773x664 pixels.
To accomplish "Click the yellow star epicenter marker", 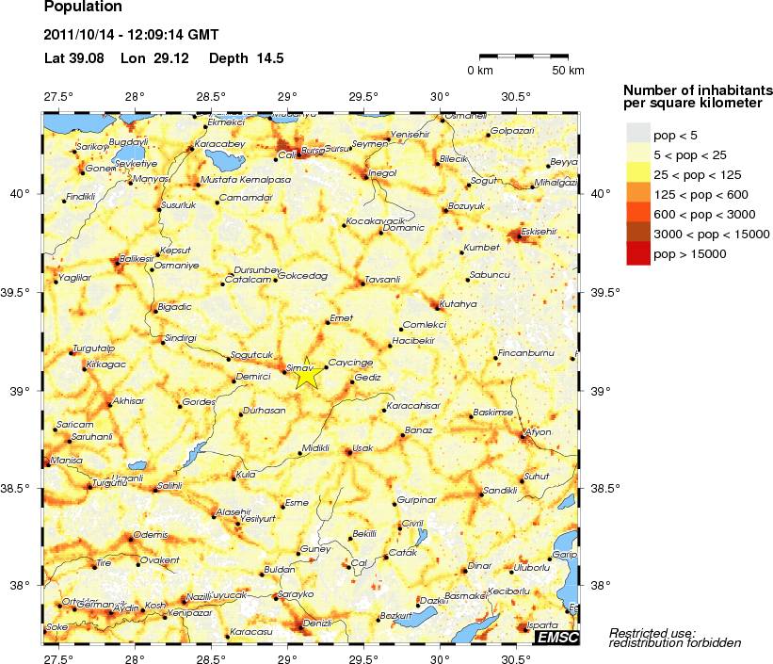I will point(308,375).
